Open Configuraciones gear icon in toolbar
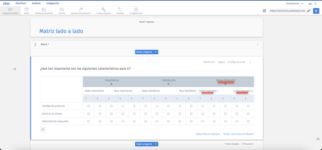 [x=136, y=10]
